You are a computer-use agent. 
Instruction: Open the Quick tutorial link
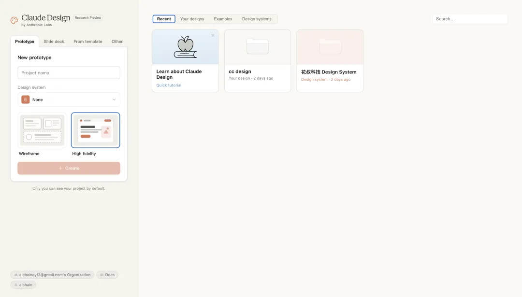[x=169, y=85]
